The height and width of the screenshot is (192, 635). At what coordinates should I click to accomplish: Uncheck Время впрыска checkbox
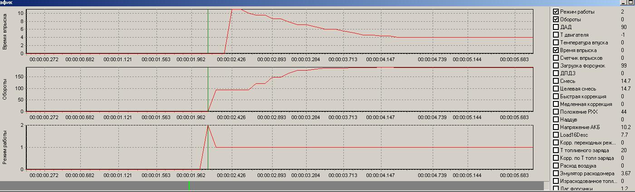[x=556, y=50]
